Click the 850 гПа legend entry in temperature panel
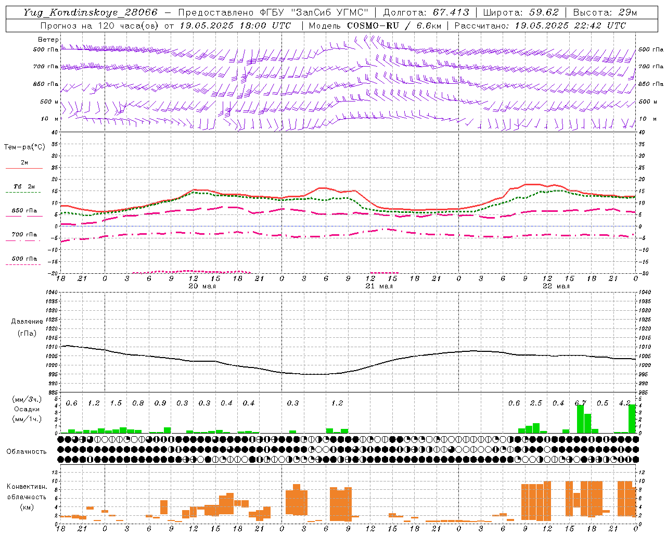Screen dimensions: 666x533 (24, 211)
